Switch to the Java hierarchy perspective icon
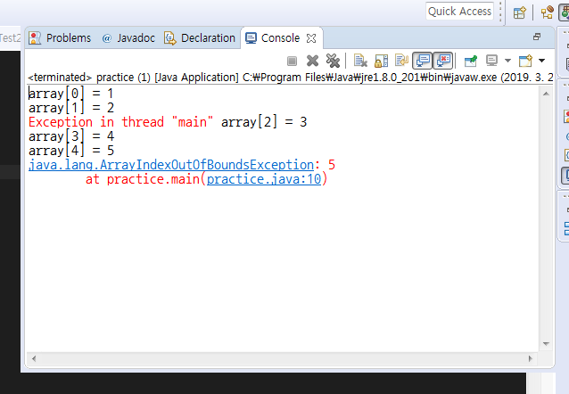The width and height of the screenshot is (569, 394). (548, 12)
